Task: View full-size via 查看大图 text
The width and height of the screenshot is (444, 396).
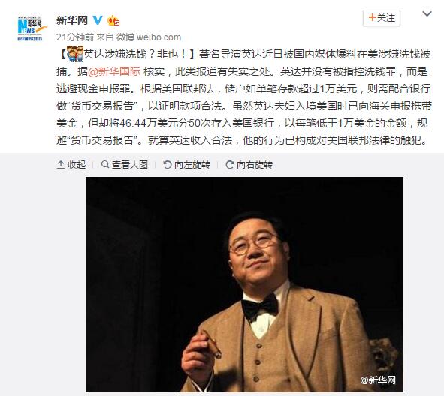Action: tap(130, 164)
